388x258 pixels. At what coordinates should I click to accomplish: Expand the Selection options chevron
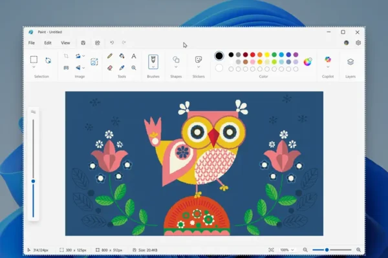(x=34, y=67)
